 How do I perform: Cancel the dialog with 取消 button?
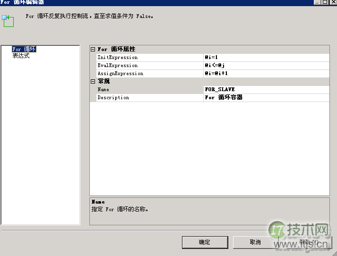click(x=255, y=242)
